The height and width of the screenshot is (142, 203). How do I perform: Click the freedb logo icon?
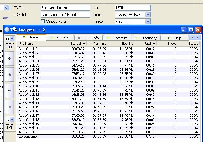5,18
